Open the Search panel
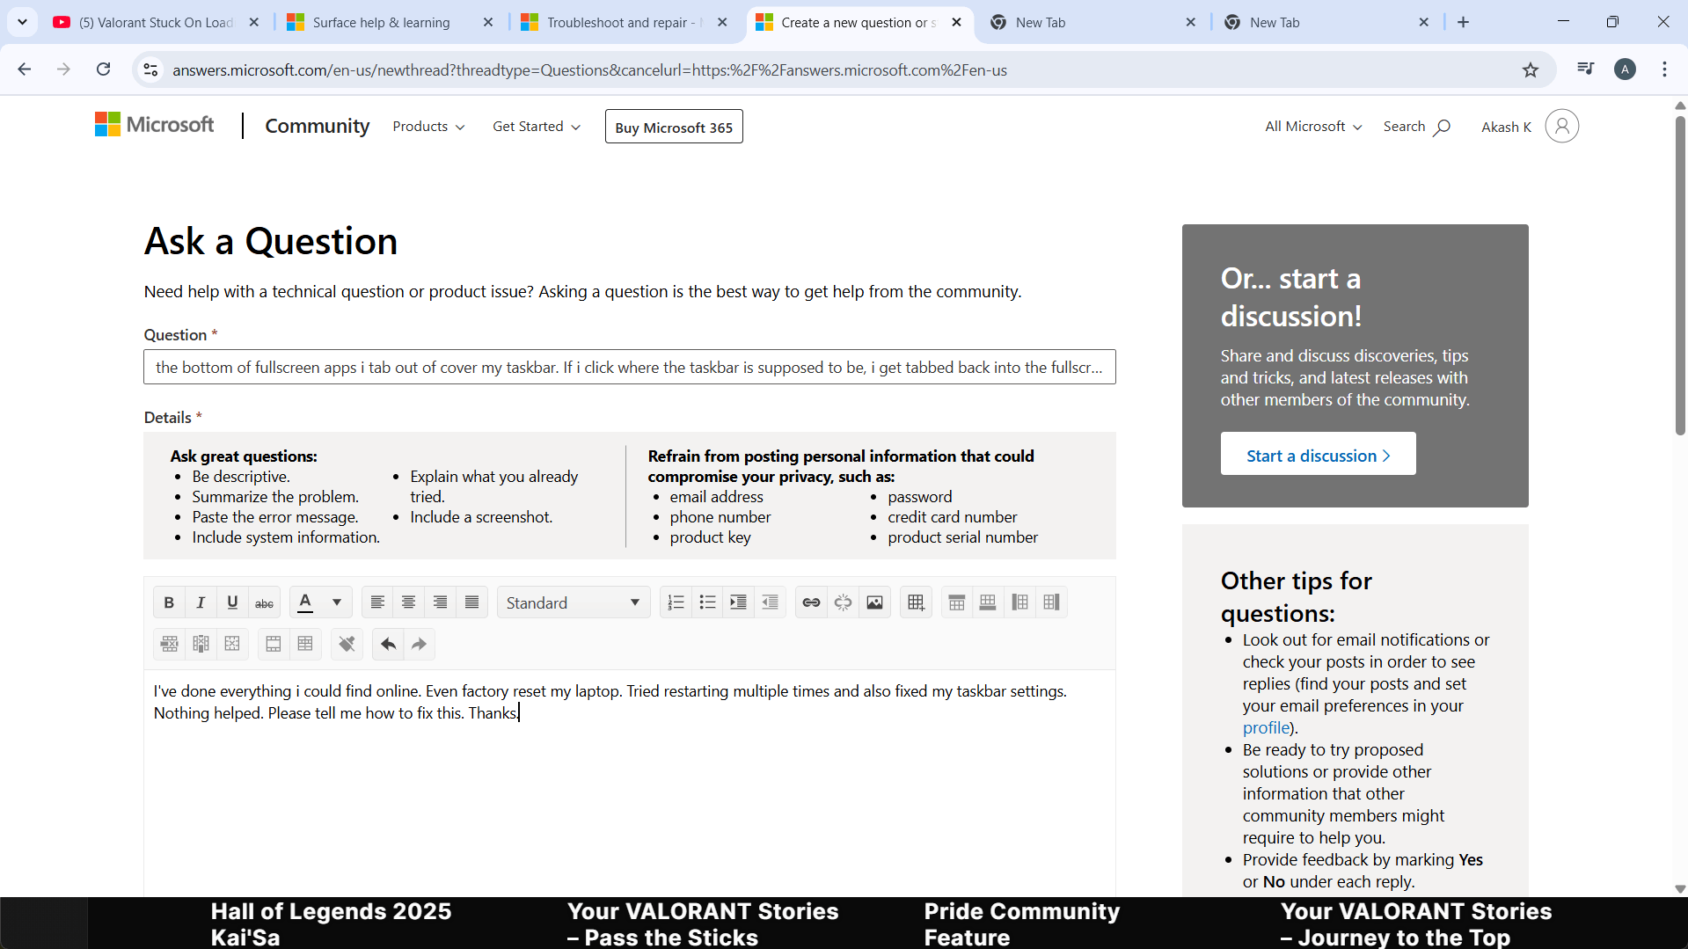 1416,126
